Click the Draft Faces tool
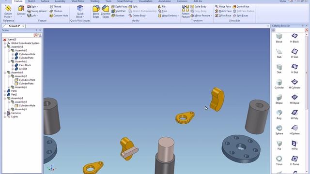The image size is (310, 174). coord(119,6)
